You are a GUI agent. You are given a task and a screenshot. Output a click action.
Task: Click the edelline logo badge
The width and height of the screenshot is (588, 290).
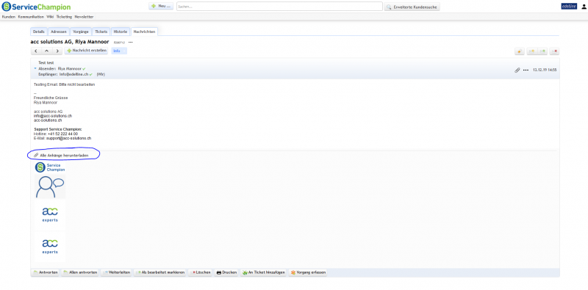pos(569,7)
